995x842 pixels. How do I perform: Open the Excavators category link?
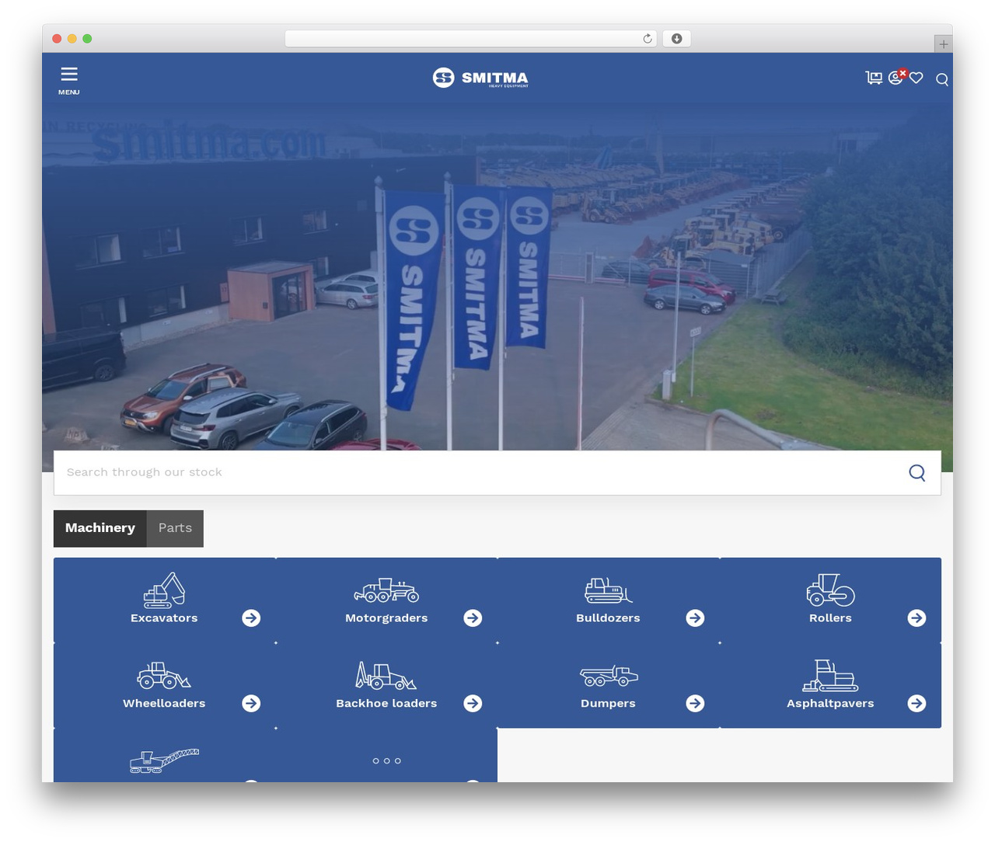(x=164, y=618)
